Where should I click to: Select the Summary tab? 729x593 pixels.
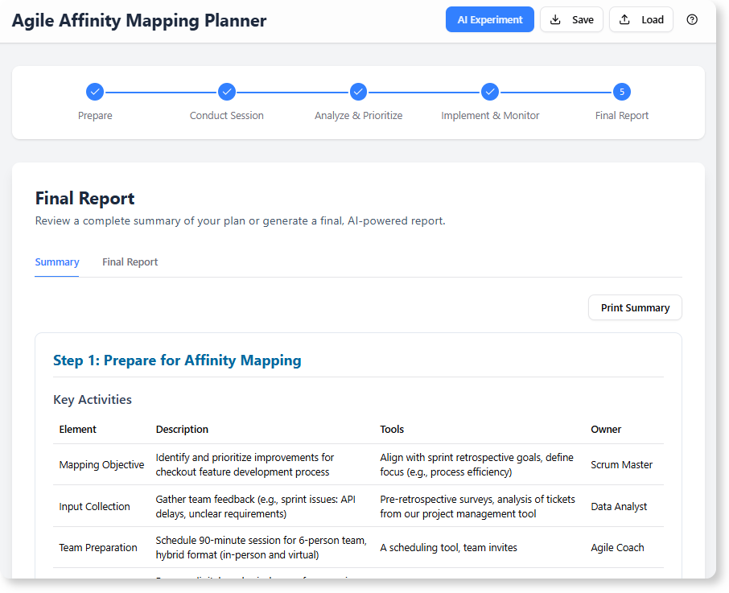(56, 261)
